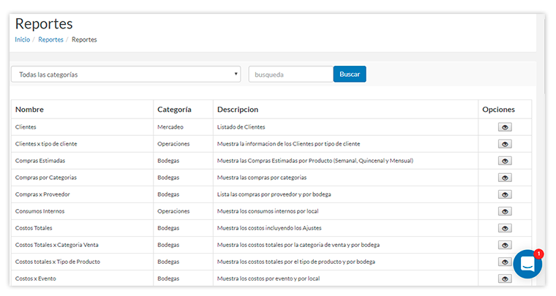Open the chat support bubble icon
The height and width of the screenshot is (296, 556).
(527, 265)
